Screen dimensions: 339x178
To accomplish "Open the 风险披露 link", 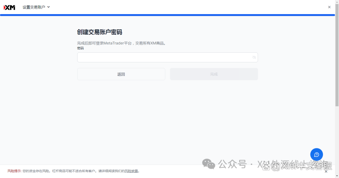I will coord(131,171).
